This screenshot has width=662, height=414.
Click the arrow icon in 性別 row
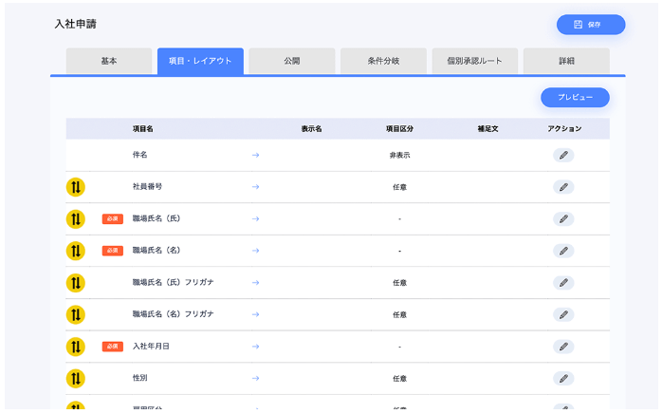coord(255,379)
